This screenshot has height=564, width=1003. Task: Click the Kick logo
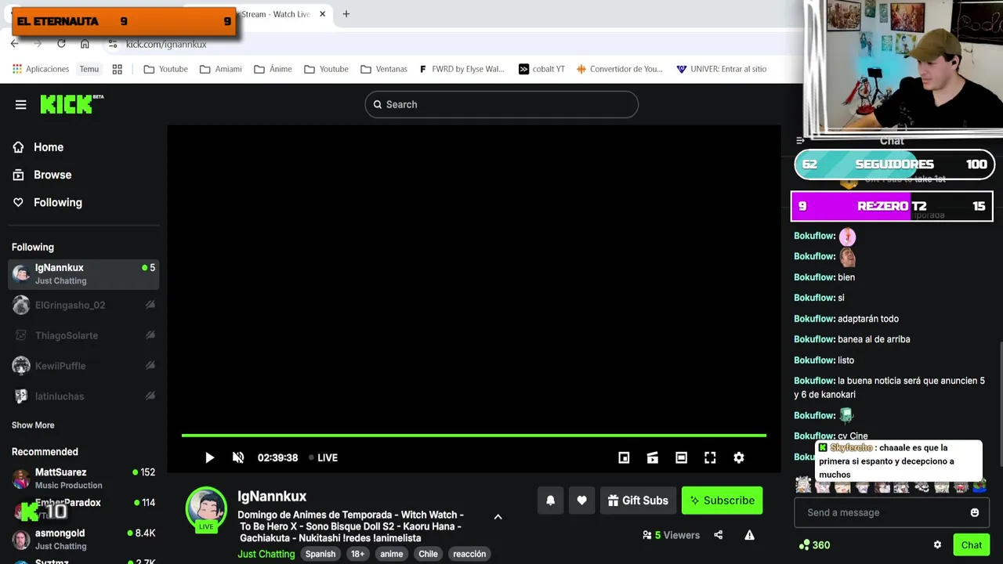point(71,104)
